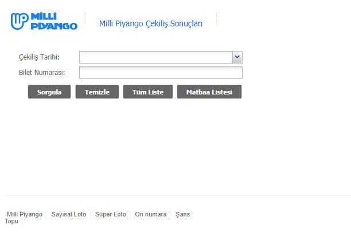Navigate to the Şans Topu tab
This screenshot has height=233, width=351.
pyautogui.click(x=183, y=214)
